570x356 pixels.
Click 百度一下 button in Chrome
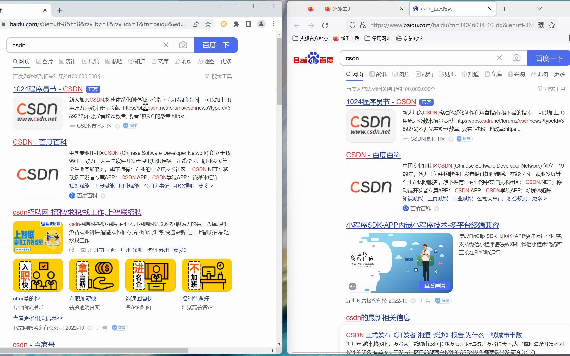[x=216, y=45]
